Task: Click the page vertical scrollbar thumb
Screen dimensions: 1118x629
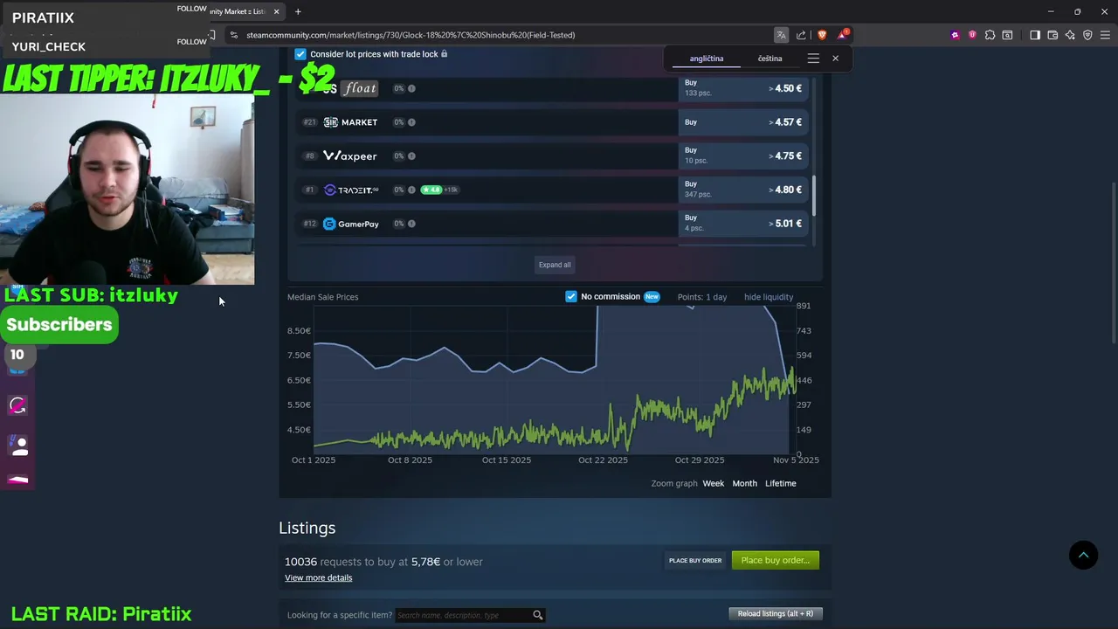Action: click(x=1114, y=262)
